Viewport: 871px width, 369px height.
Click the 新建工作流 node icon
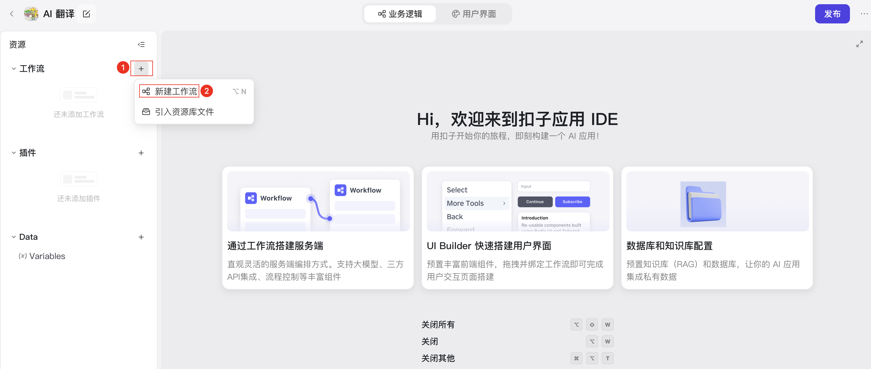[x=146, y=91]
